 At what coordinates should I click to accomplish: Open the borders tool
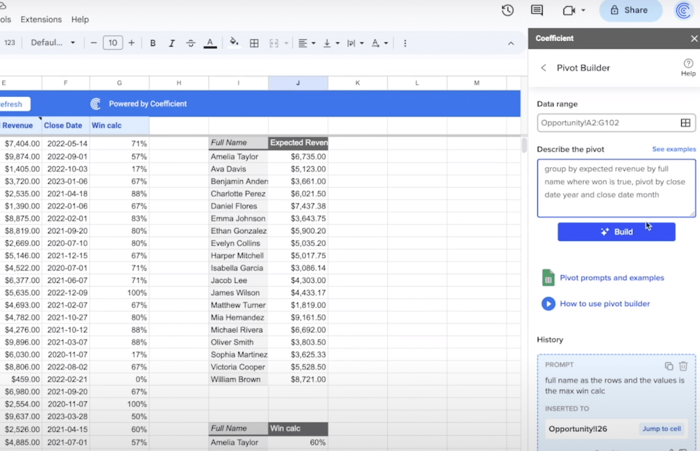pyautogui.click(x=254, y=43)
